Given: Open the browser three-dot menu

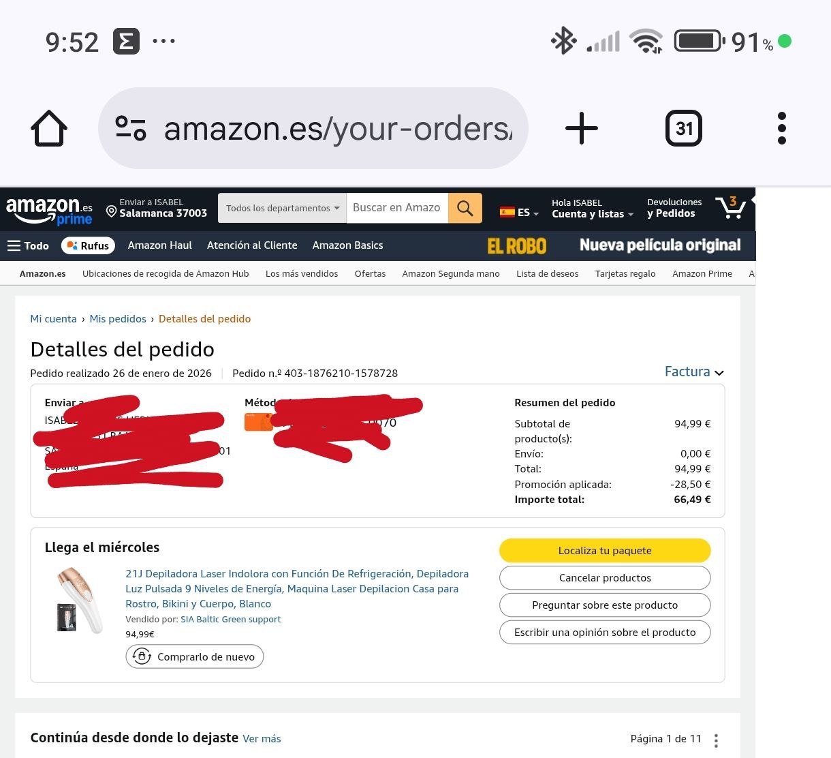Looking at the screenshot, I should [782, 128].
